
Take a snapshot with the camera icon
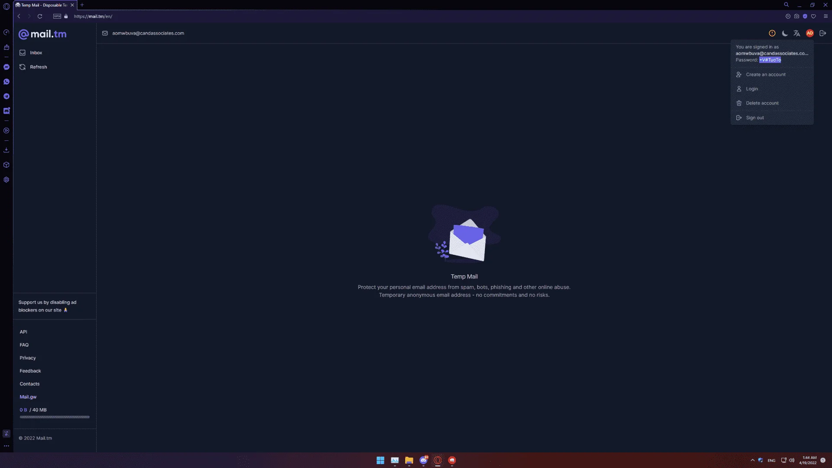pos(796,16)
